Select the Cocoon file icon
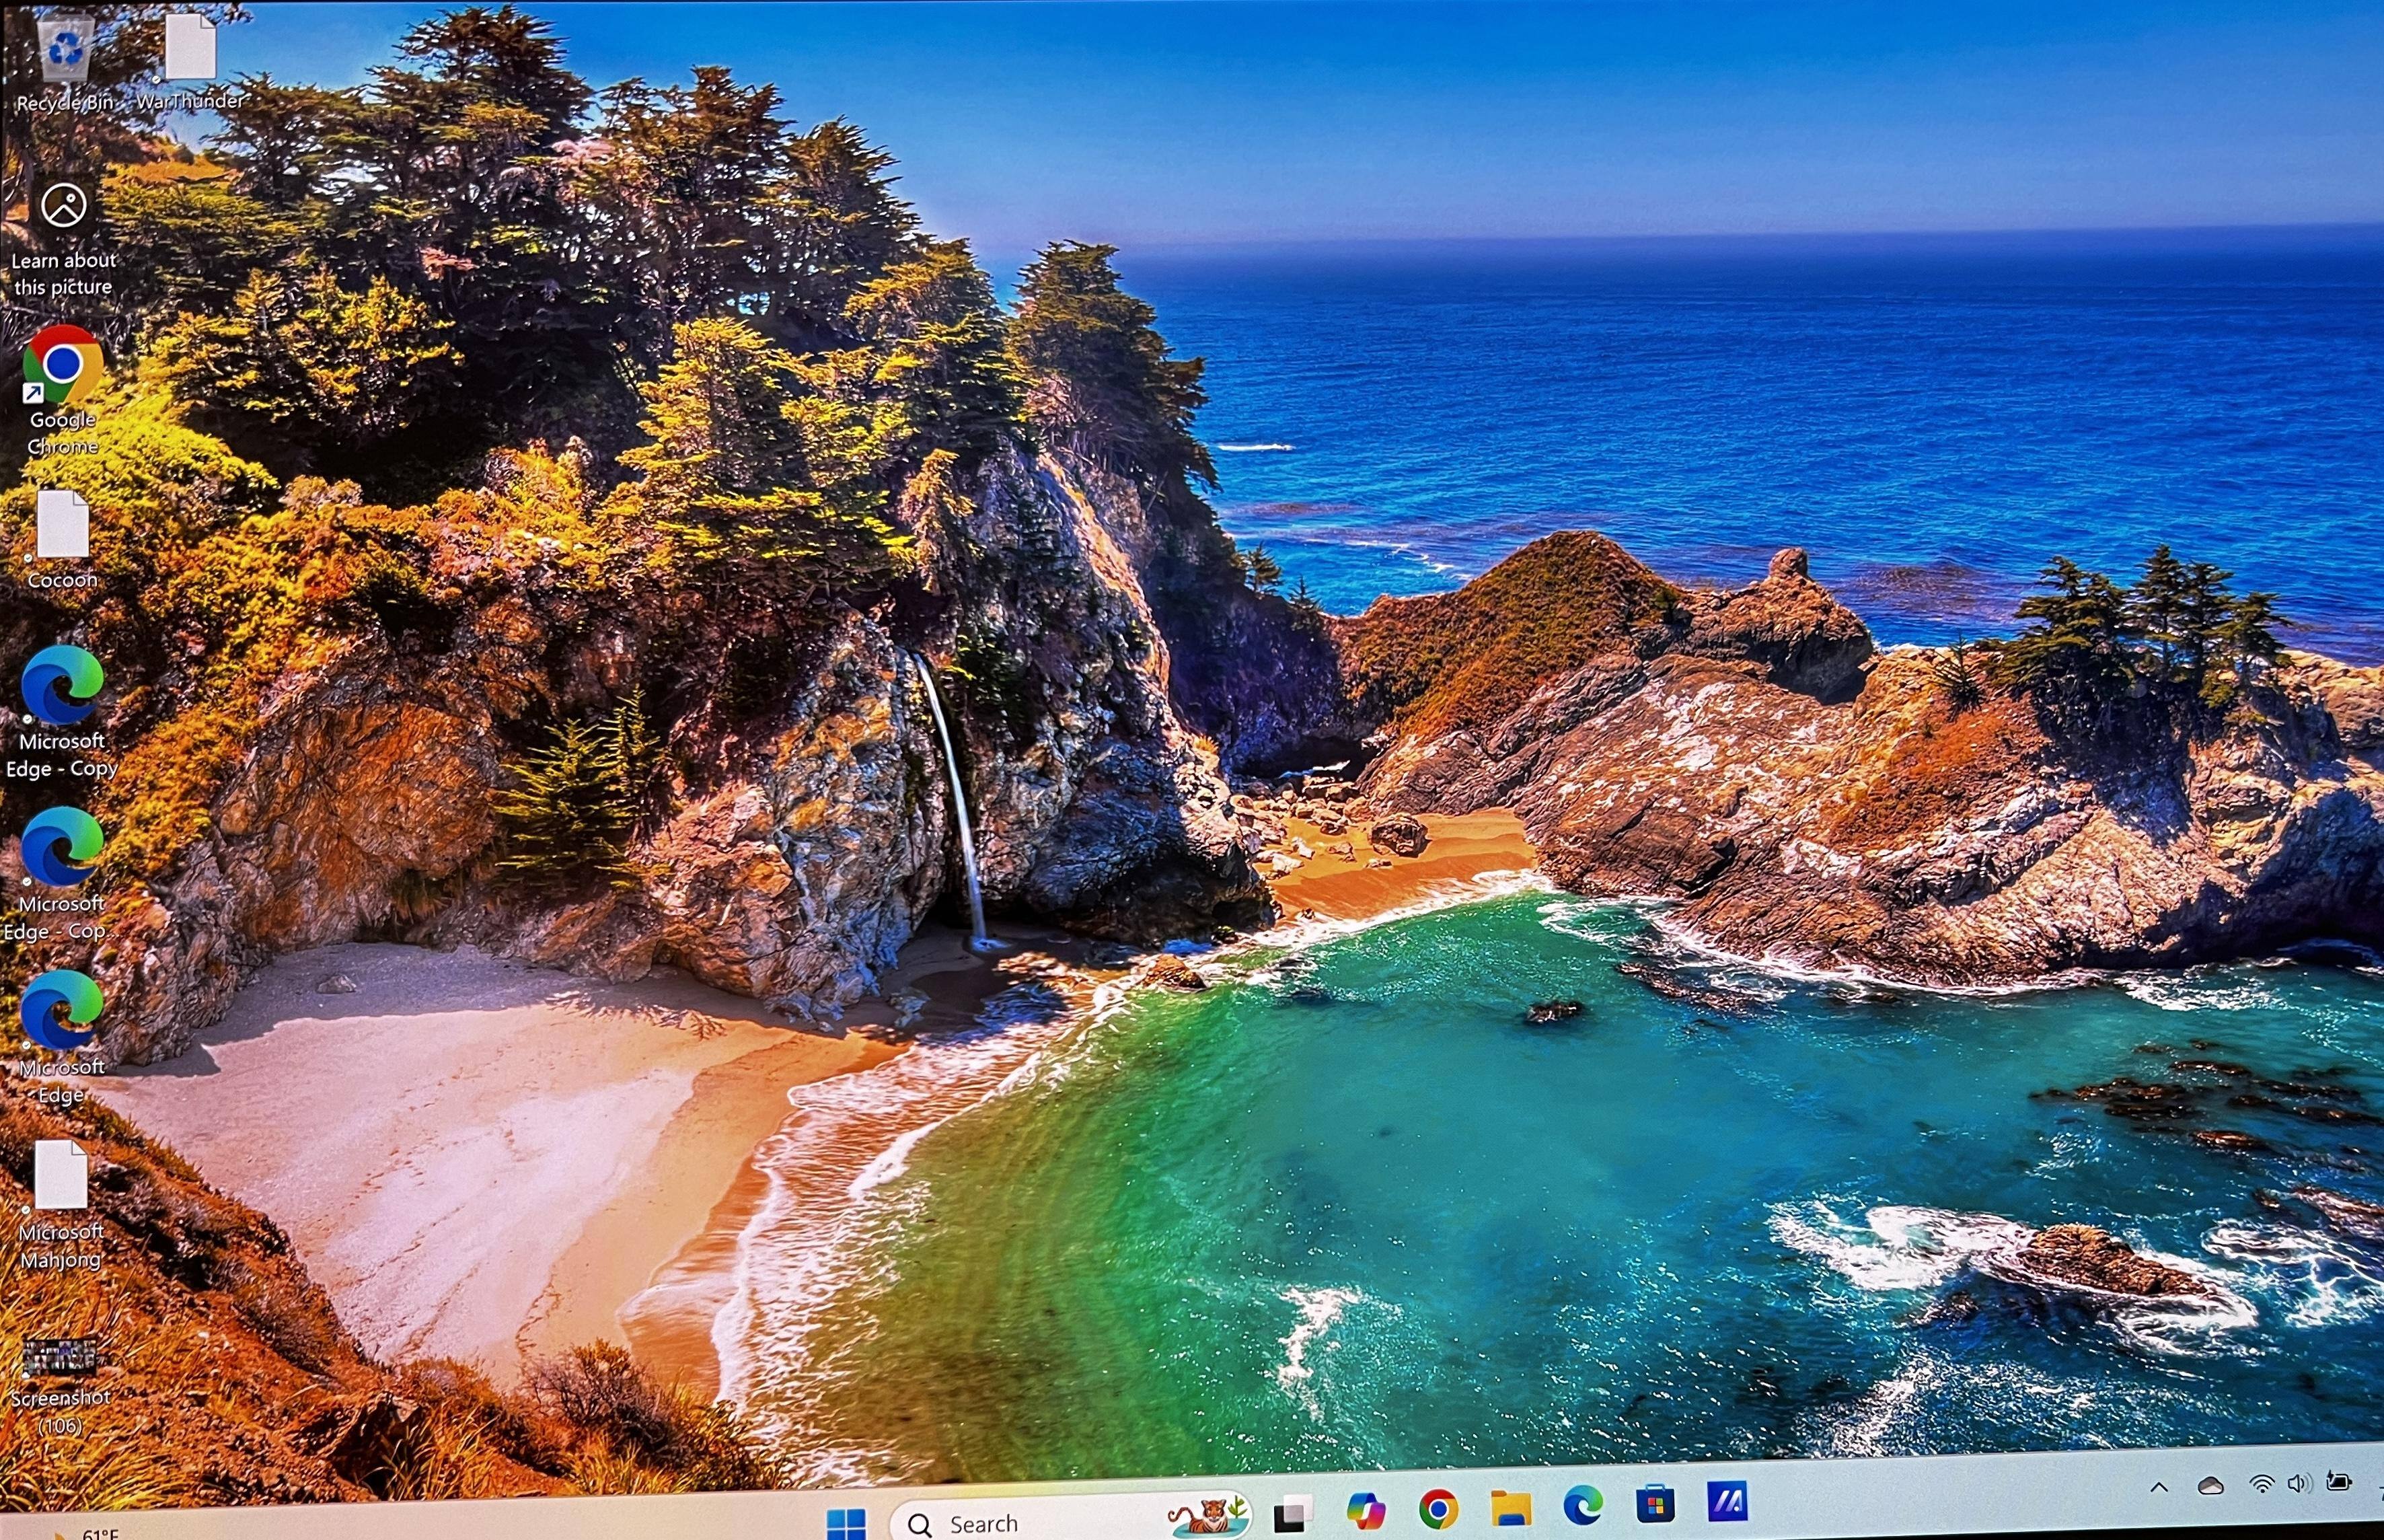This screenshot has height=1540, width=2384. [63, 526]
